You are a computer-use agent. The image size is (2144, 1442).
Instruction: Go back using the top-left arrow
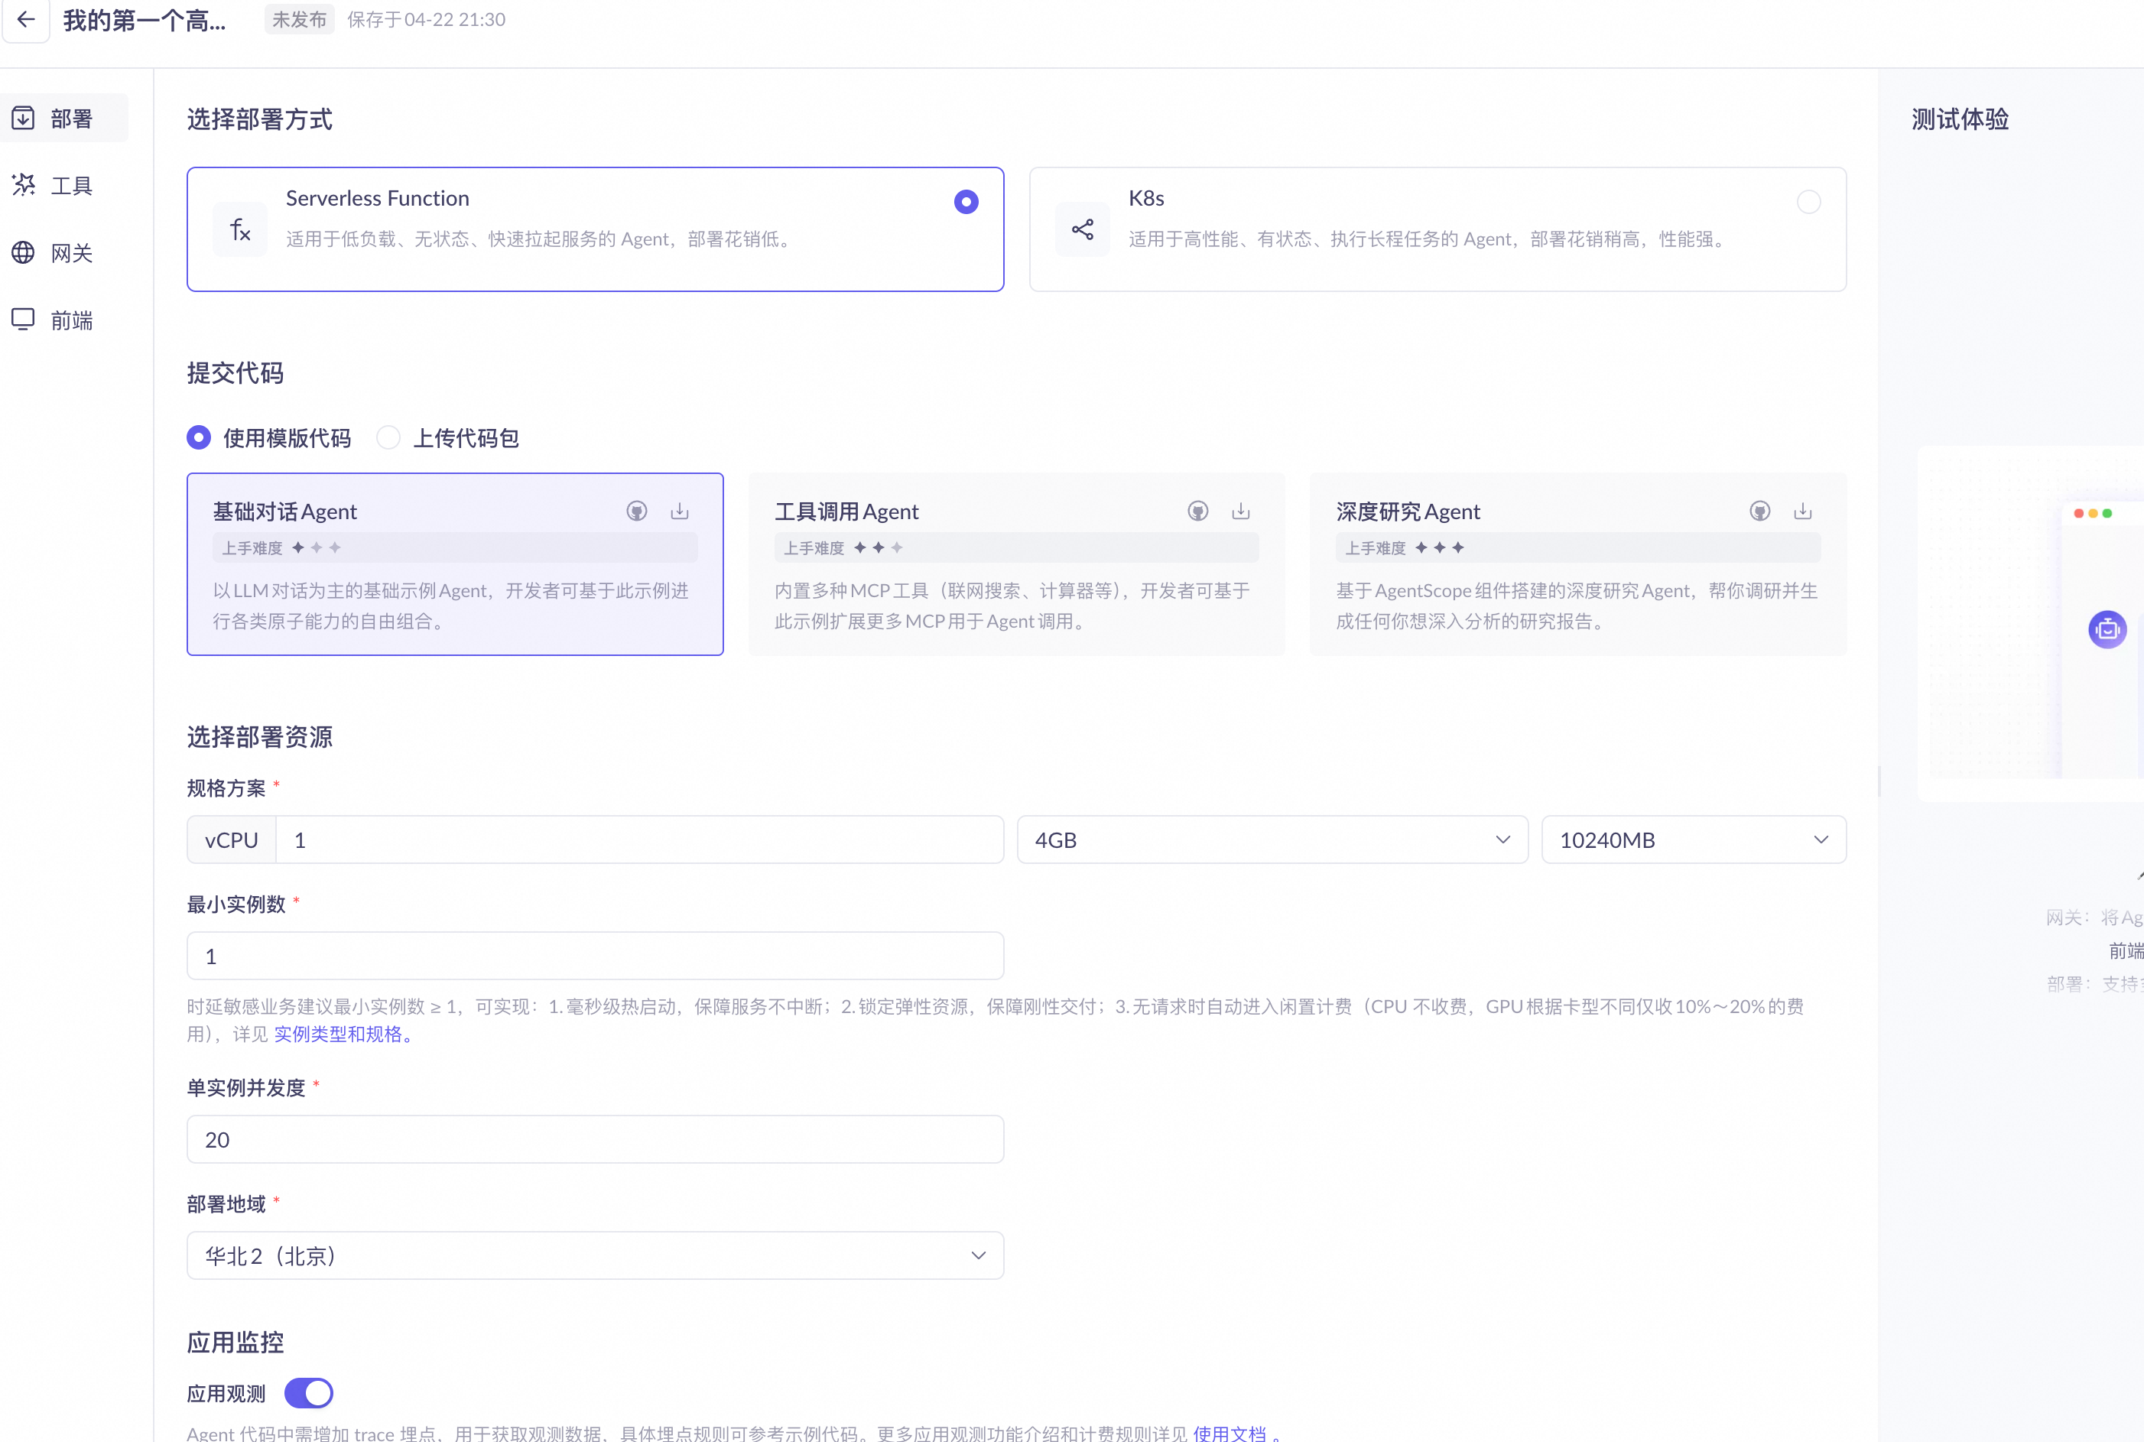26,19
